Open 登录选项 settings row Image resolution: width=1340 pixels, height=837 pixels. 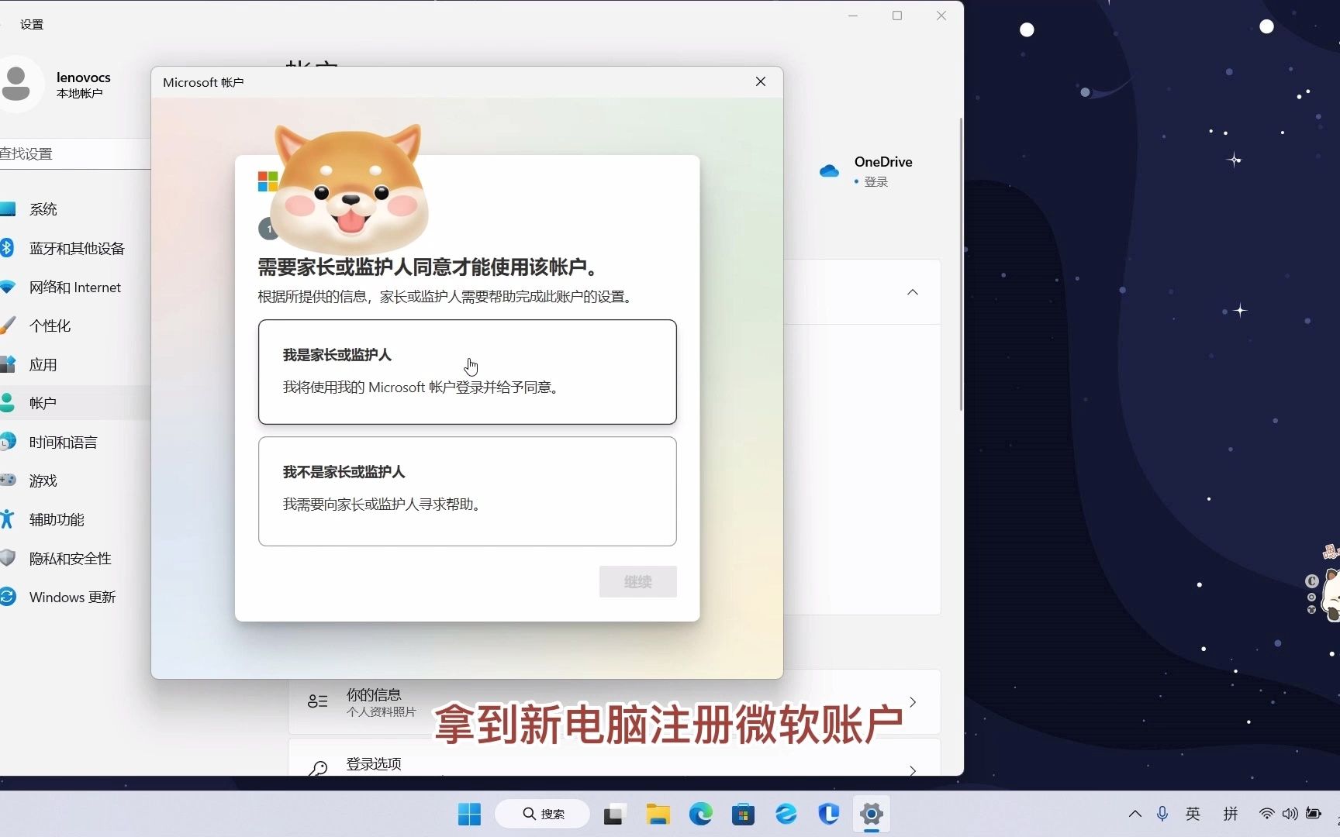pyautogui.click(x=614, y=757)
